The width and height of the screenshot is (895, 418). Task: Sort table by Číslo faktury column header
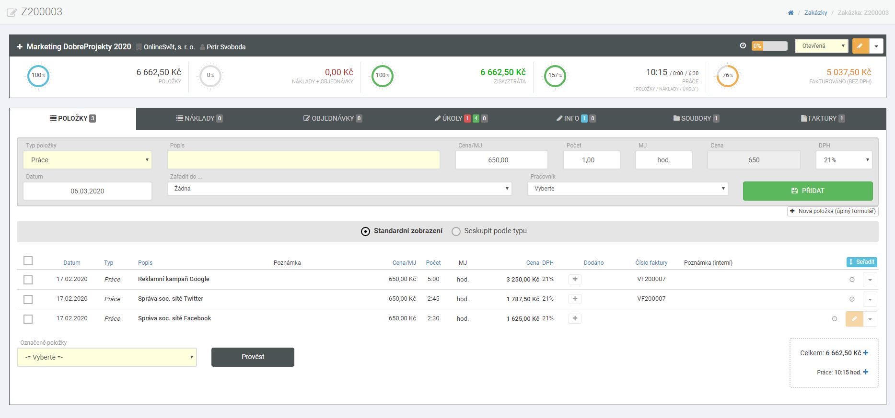[651, 263]
